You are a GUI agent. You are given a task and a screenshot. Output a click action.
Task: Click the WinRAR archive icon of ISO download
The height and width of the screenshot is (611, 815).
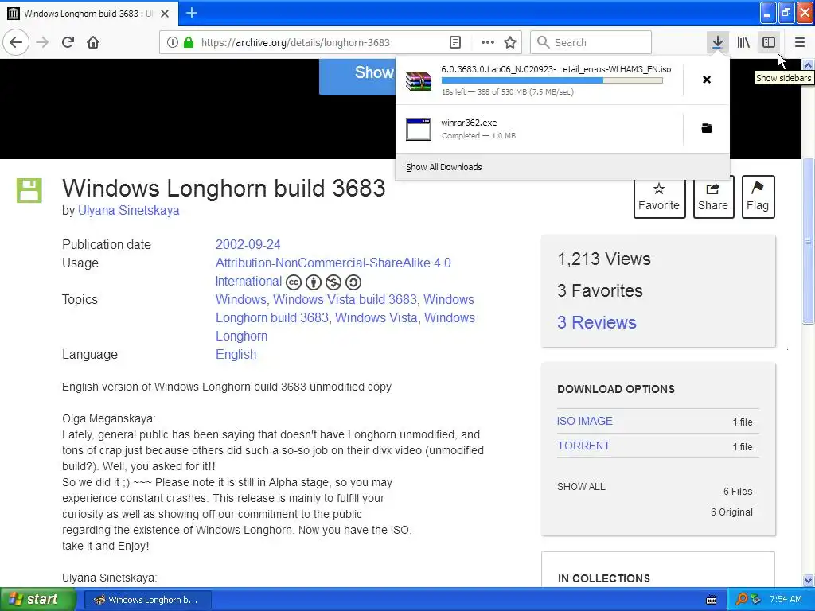point(419,80)
